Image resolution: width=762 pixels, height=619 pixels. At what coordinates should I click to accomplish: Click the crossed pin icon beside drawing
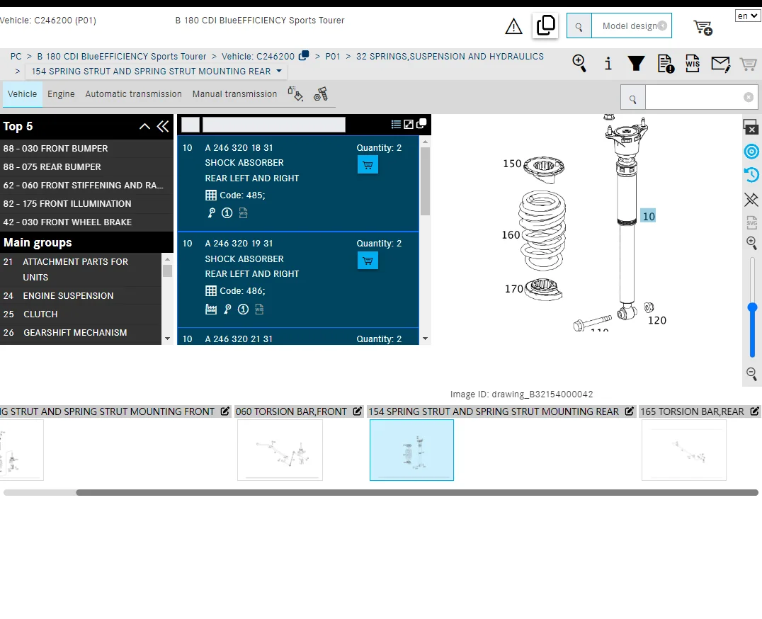pos(751,199)
